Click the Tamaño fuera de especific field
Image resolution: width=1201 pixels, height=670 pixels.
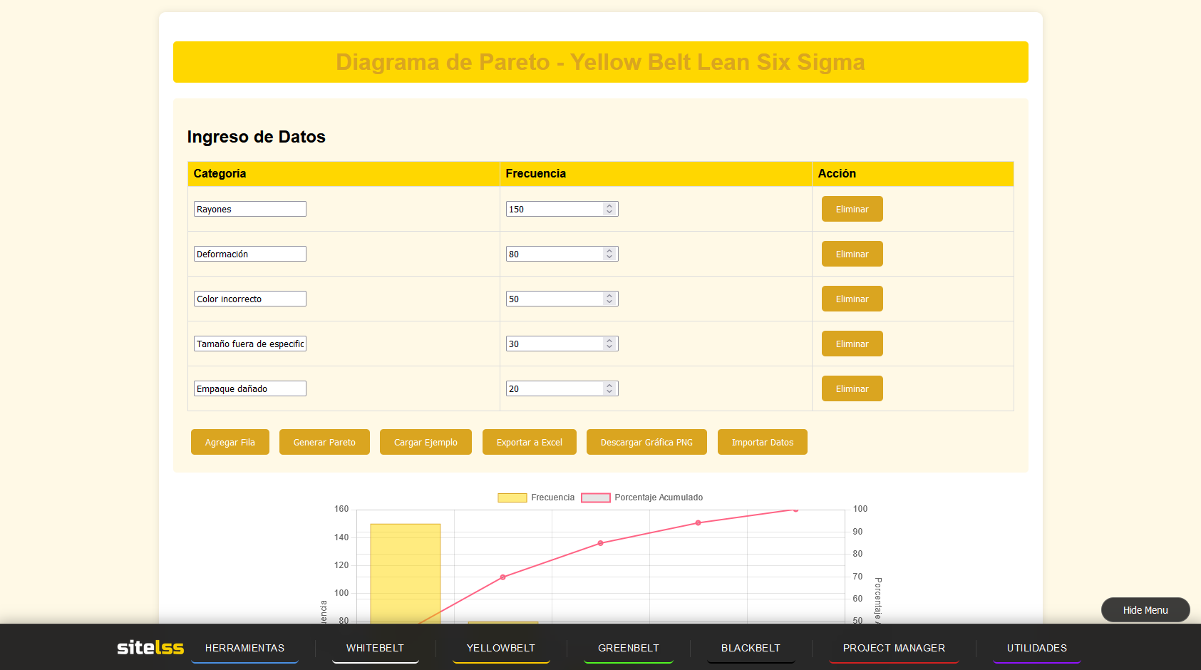249,344
